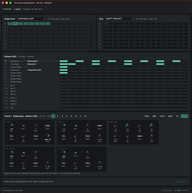The image size is (192, 193).
Task: Click the LFO 1 FADE knob
Action: 35,125
